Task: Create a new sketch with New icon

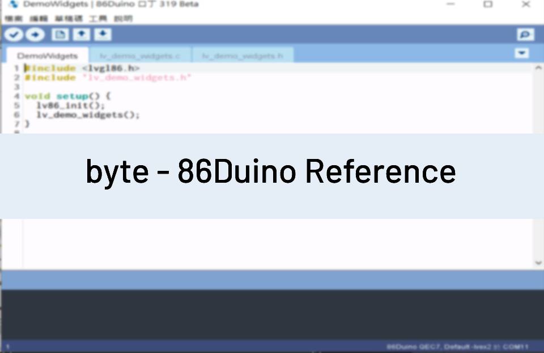Action: click(60, 35)
